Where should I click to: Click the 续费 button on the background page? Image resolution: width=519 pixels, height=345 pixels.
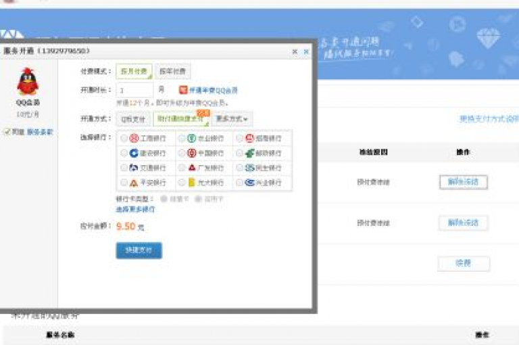pos(464,263)
